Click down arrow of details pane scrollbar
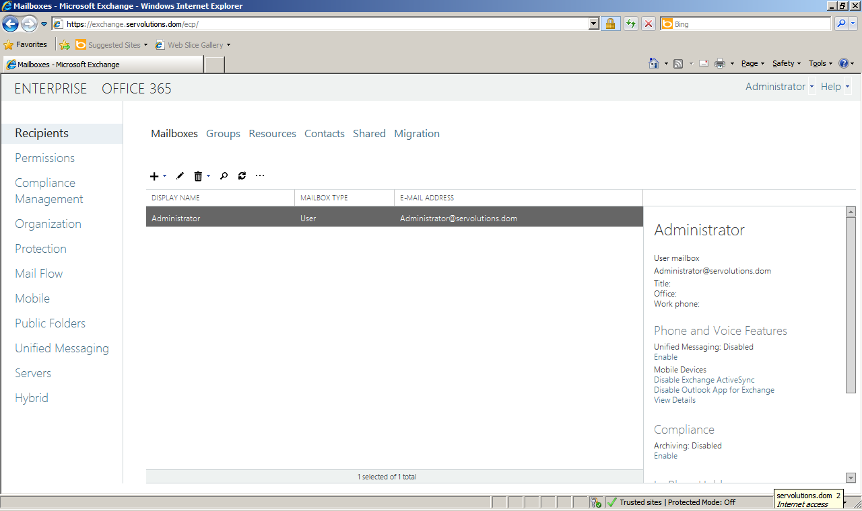 851,477
